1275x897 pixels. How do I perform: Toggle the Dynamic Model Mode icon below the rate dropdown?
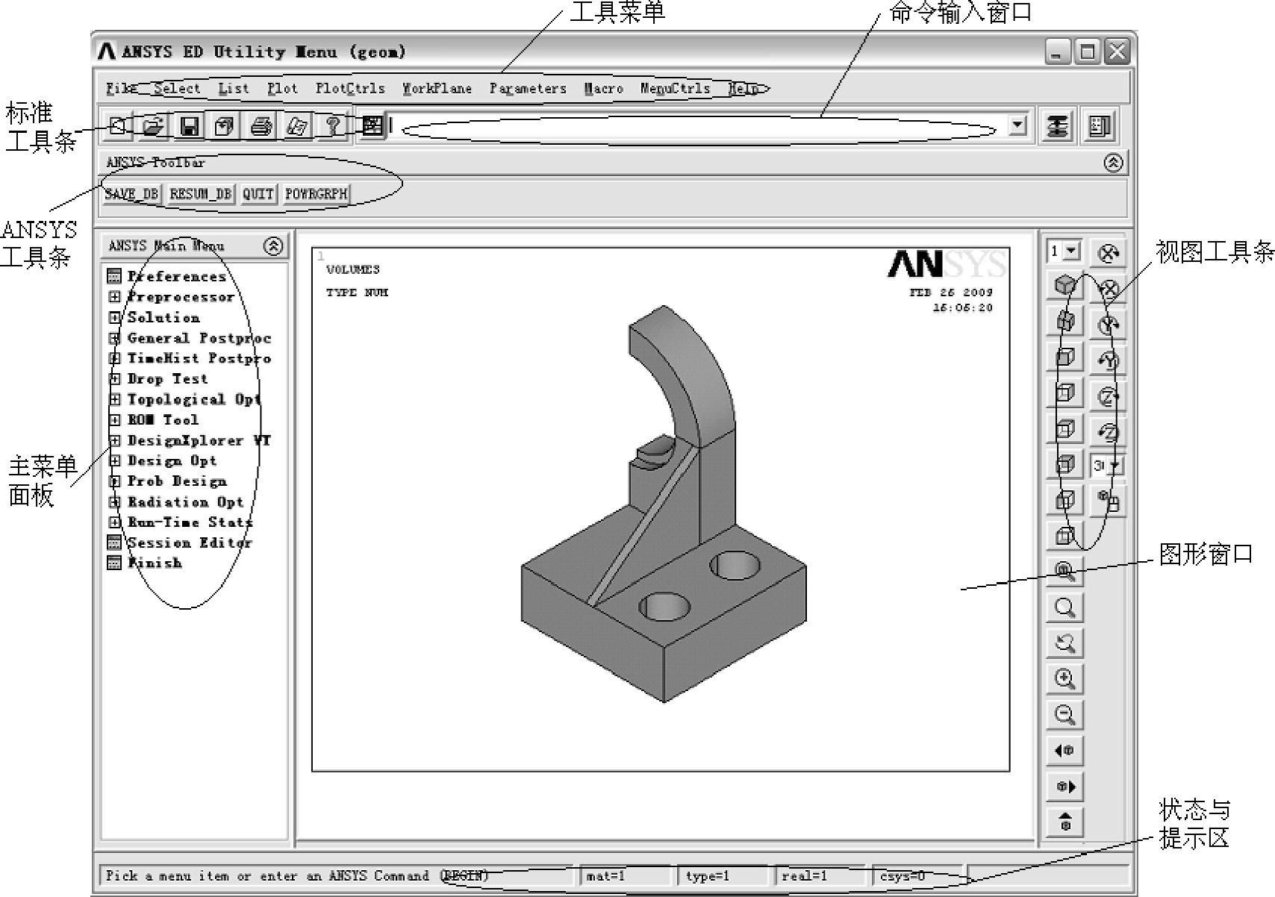pos(1109,501)
